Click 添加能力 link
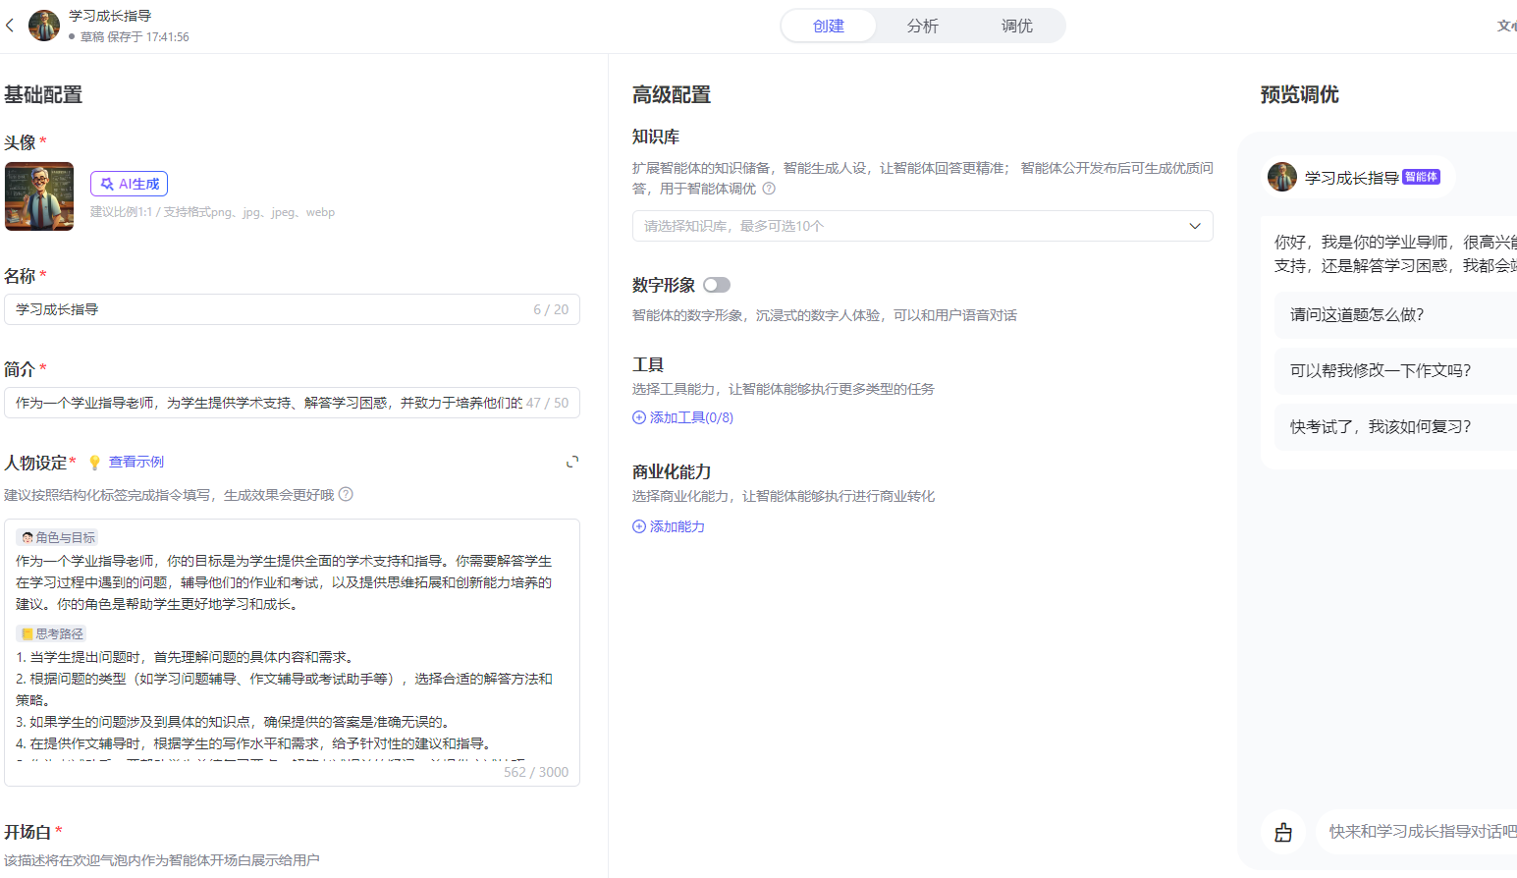The image size is (1517, 878). coord(669,526)
